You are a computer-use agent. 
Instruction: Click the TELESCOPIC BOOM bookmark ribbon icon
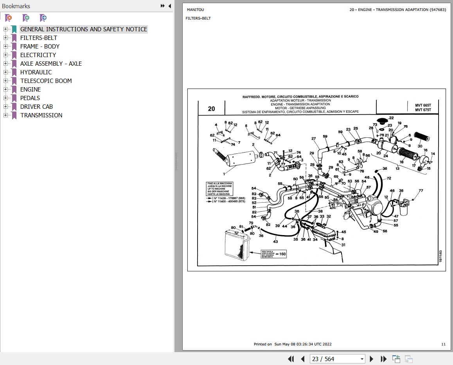coord(14,81)
